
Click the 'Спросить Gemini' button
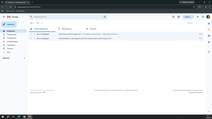[187, 2]
